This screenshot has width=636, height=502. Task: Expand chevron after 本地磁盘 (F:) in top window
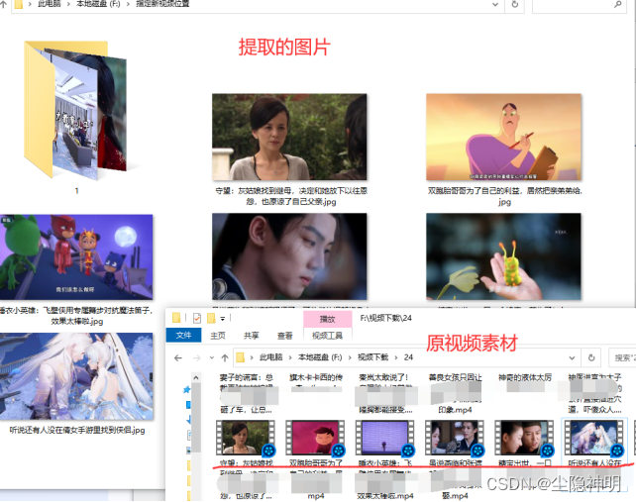tap(128, 4)
